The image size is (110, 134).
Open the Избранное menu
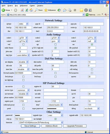pyautogui.click(x=24, y=6)
